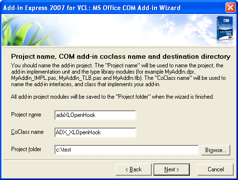Go back with the Back button

pos(133,169)
